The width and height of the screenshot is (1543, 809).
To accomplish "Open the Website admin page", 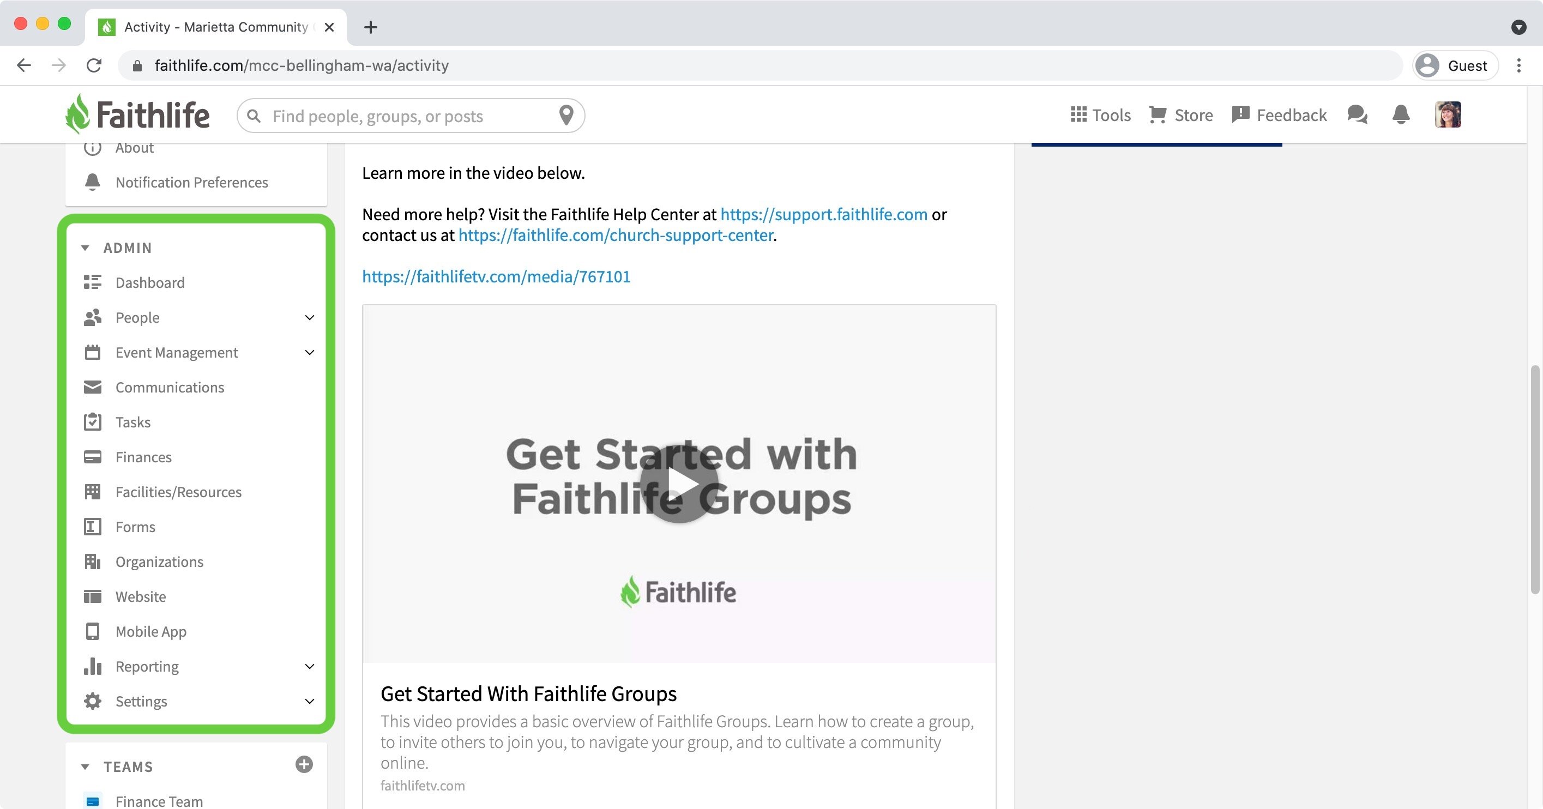I will coord(141,596).
